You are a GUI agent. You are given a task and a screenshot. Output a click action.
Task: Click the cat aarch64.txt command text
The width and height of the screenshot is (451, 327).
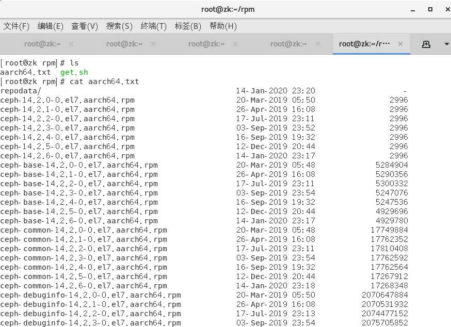point(104,81)
